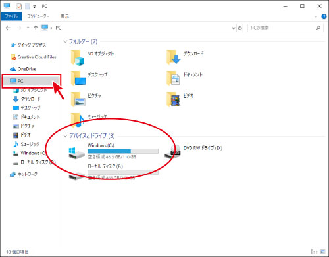Click the Windows (C:) capacity bar
Image resolution: width=329 pixels, height=257 pixels.
tap(123, 151)
